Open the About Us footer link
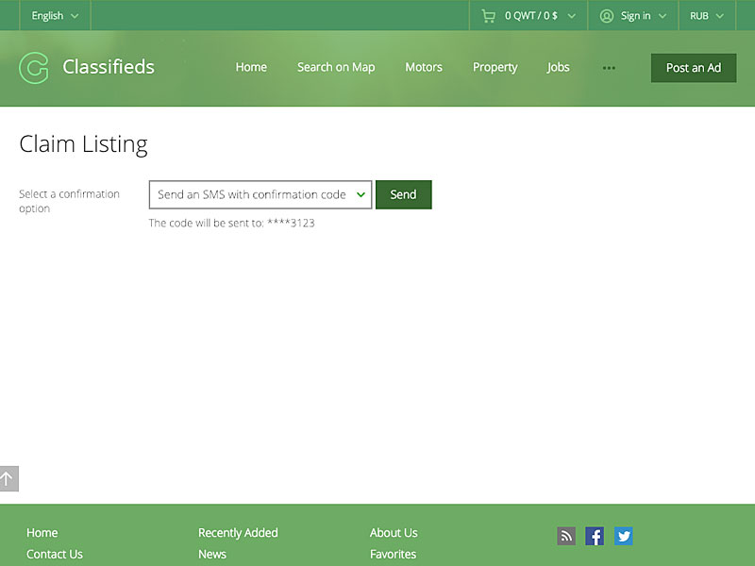This screenshot has width=755, height=566. (x=394, y=533)
